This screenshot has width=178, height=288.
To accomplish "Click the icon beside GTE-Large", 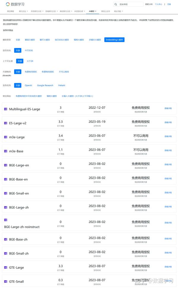I will coord(6,268).
